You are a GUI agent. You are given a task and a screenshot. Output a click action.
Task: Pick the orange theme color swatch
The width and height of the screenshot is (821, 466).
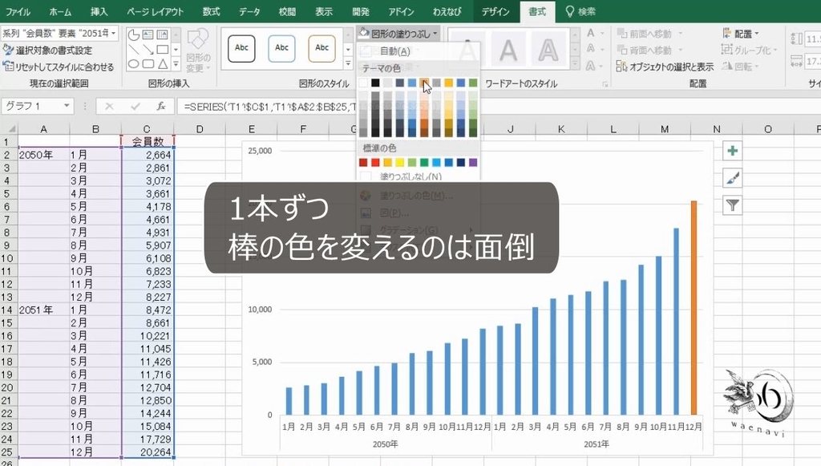click(x=424, y=83)
